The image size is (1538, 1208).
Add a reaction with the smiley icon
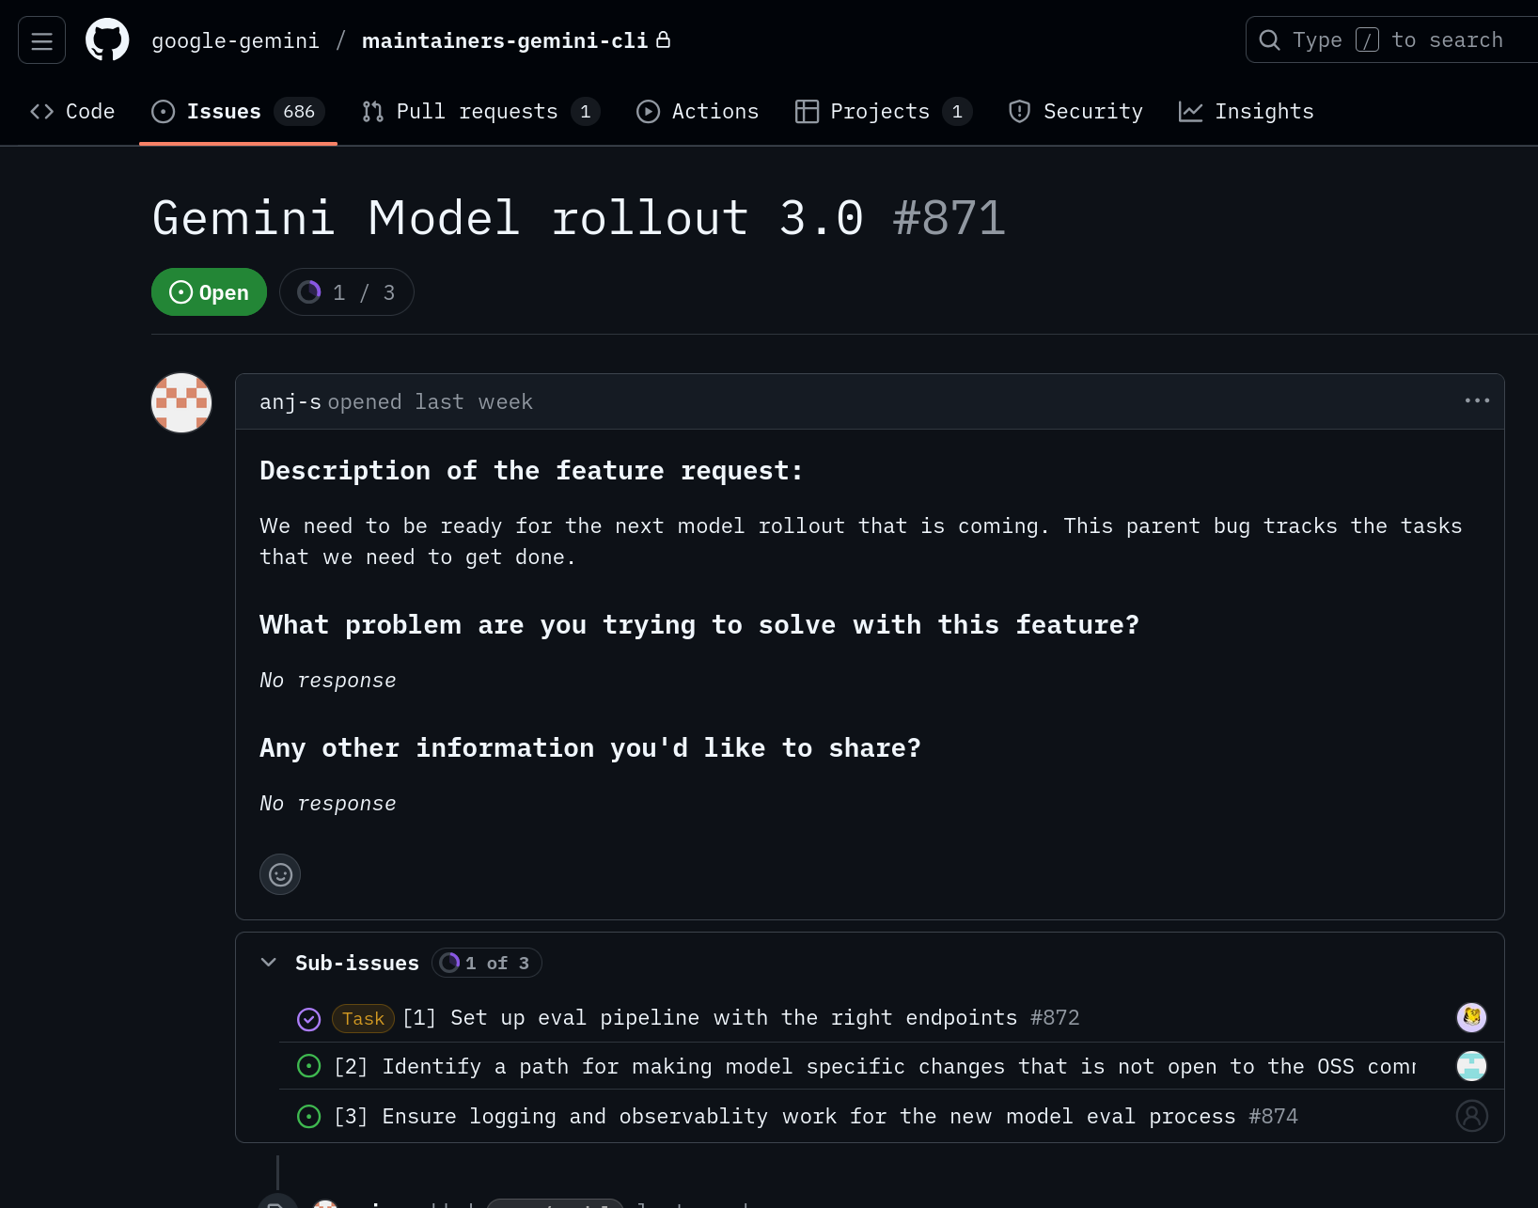tap(280, 874)
